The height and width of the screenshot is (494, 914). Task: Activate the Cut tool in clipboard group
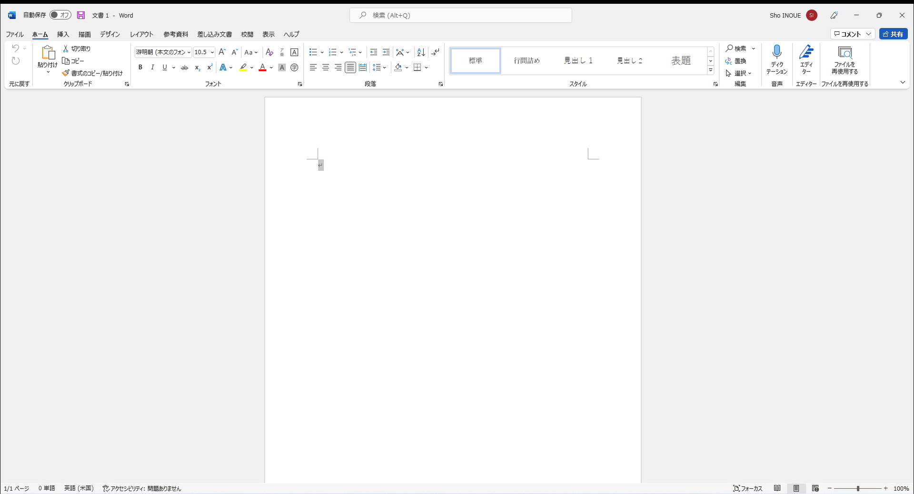pos(76,48)
